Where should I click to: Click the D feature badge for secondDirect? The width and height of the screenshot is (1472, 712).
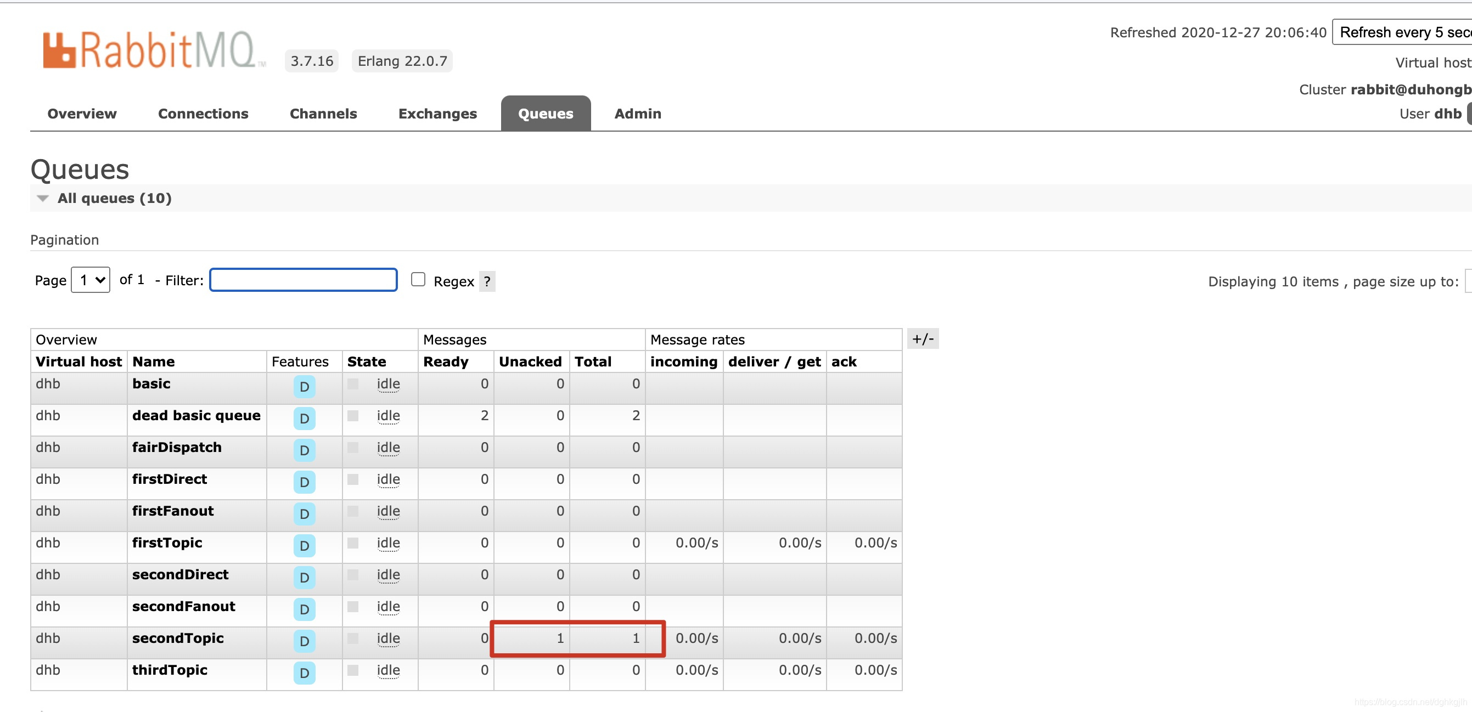point(304,578)
